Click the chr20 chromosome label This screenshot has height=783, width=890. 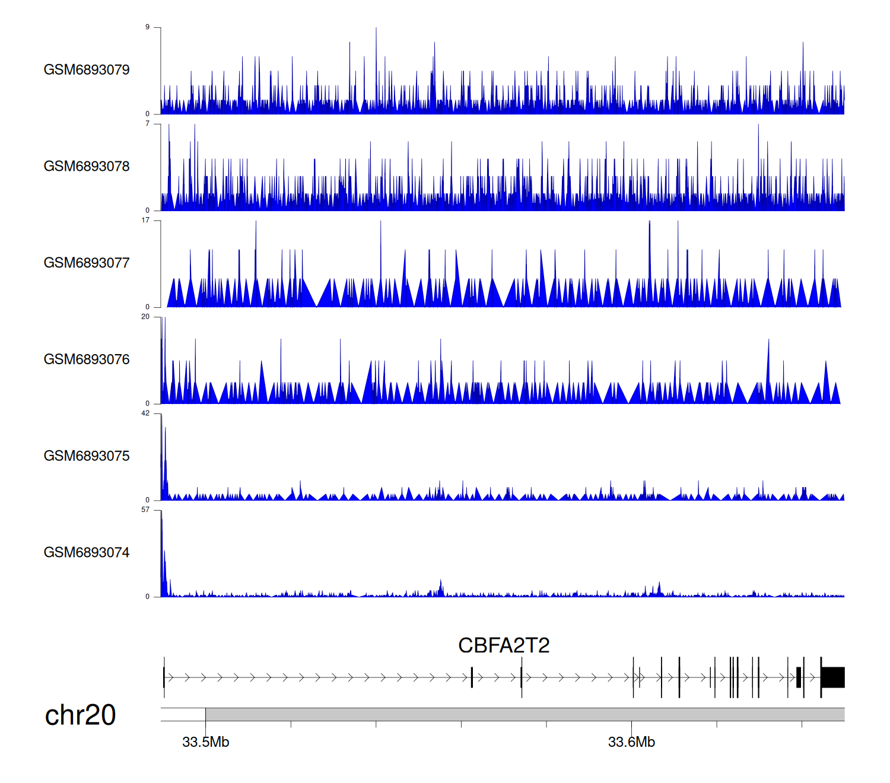[x=80, y=715]
